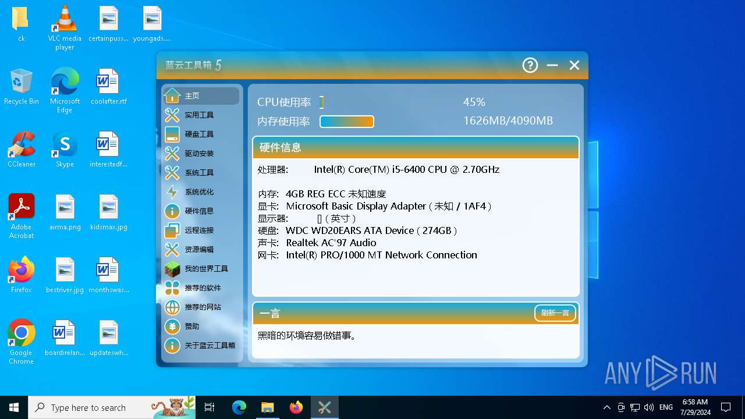Select the Recycle Bin icon
Viewport: 745px width, 419px height.
(22, 87)
